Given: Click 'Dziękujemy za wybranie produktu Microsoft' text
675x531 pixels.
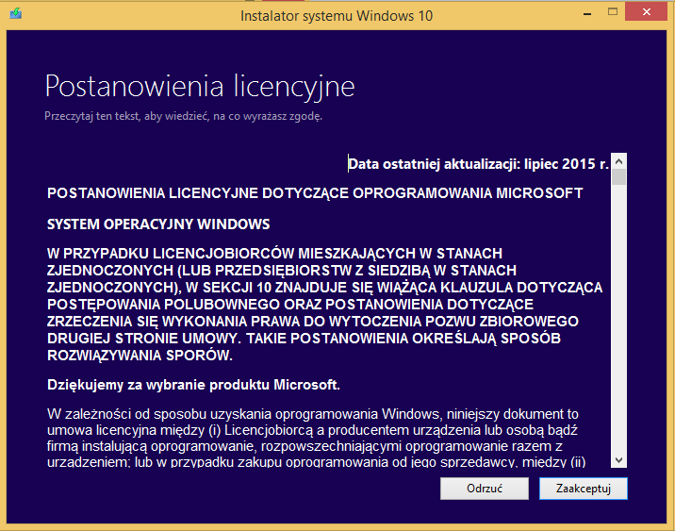Looking at the screenshot, I should pyautogui.click(x=193, y=385).
